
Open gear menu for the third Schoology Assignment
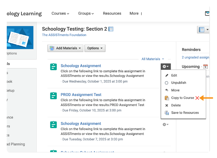165,124
